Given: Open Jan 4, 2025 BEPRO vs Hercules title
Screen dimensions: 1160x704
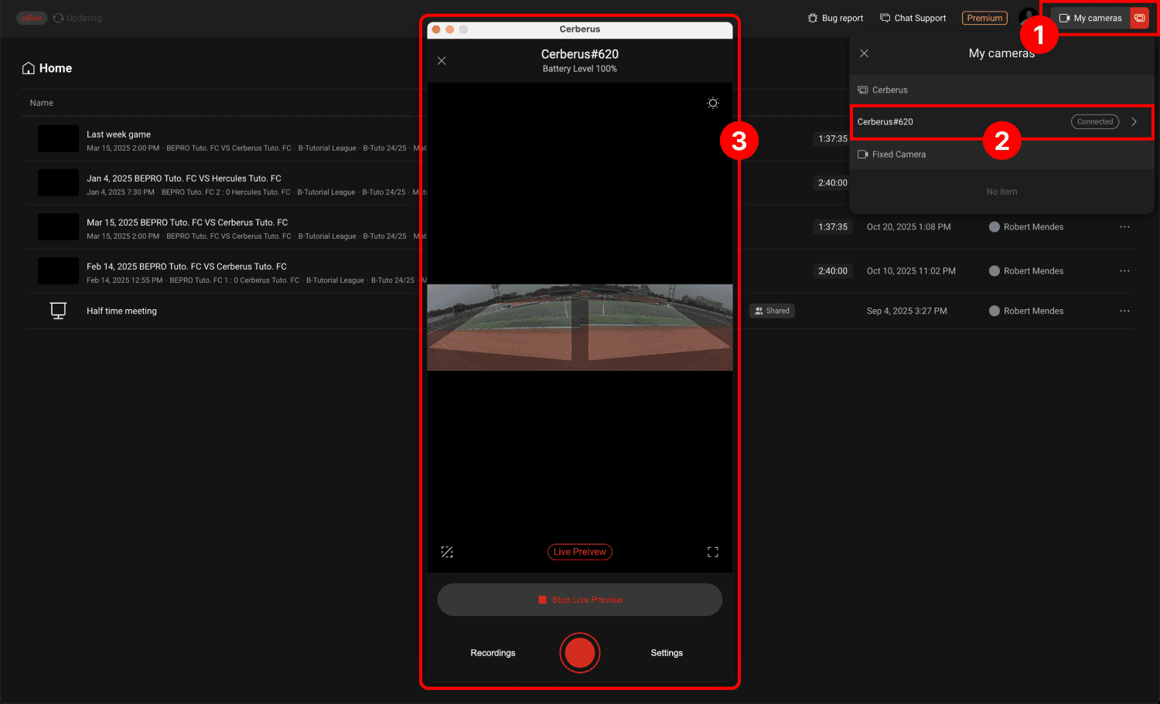Looking at the screenshot, I should click(184, 179).
